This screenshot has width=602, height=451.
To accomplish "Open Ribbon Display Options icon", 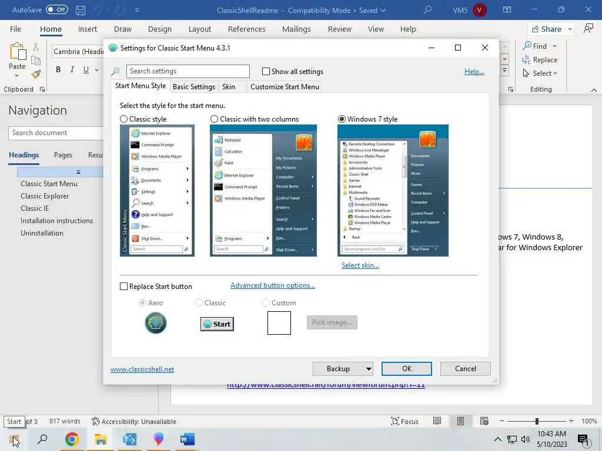I will (507, 10).
